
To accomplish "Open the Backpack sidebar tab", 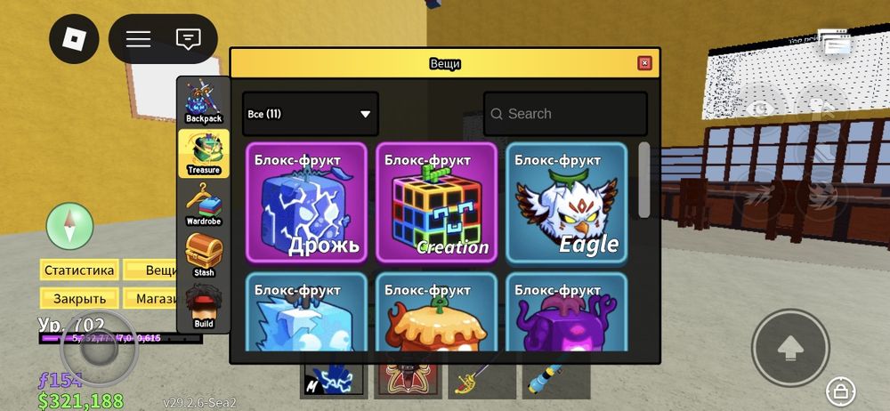I will click(x=204, y=102).
